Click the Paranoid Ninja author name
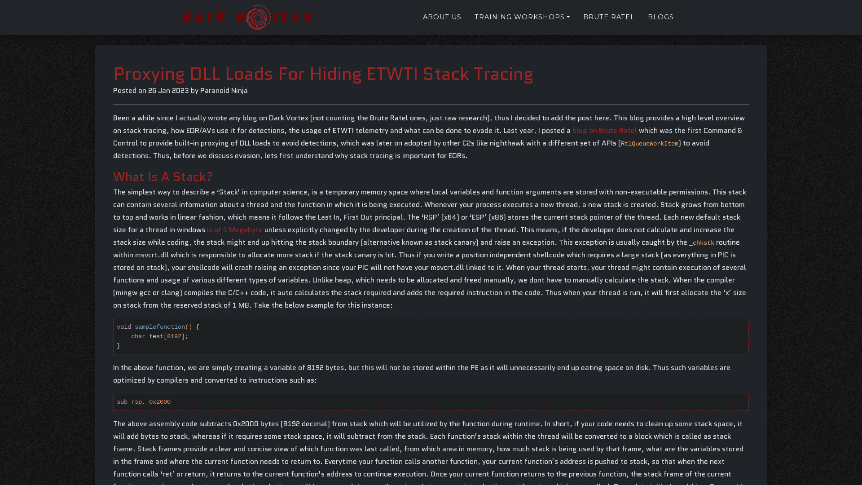Screen dimensions: 862x485 coord(224,91)
